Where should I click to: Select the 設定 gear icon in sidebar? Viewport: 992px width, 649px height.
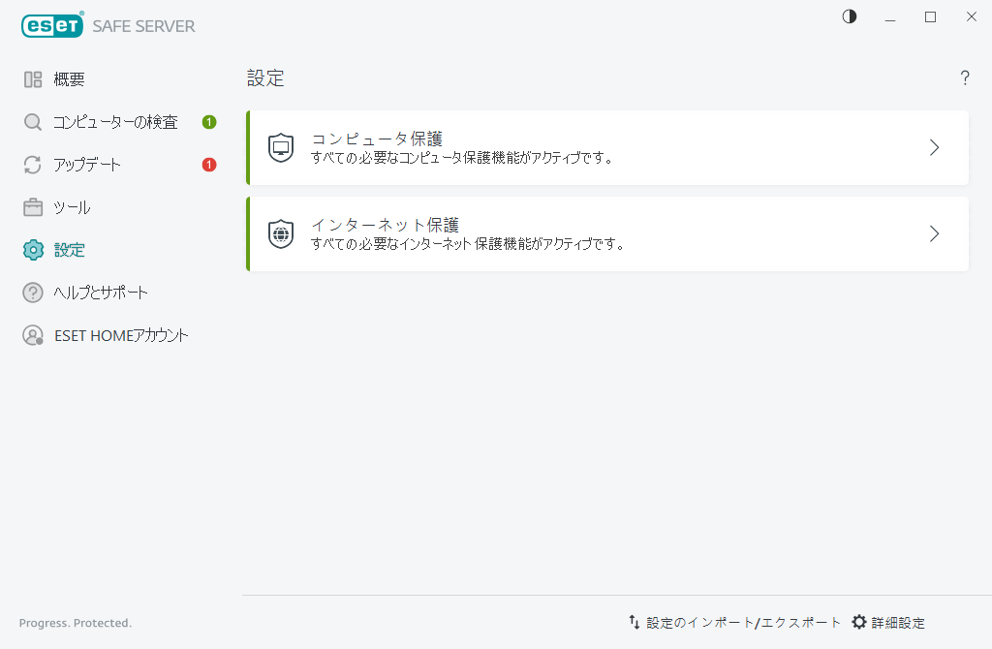[32, 249]
